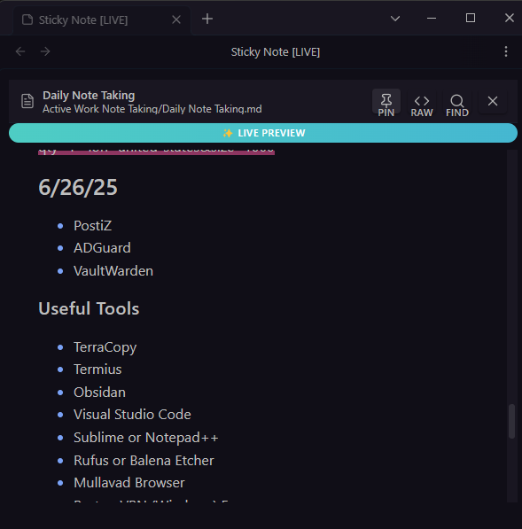The width and height of the screenshot is (522, 529).
Task: Click the PostiZ list item
Action: coord(92,226)
